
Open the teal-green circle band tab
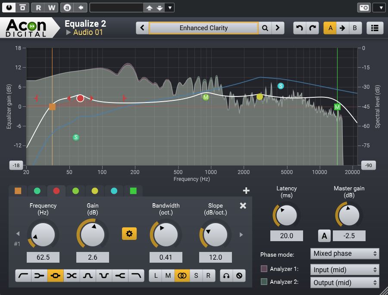coord(37,191)
